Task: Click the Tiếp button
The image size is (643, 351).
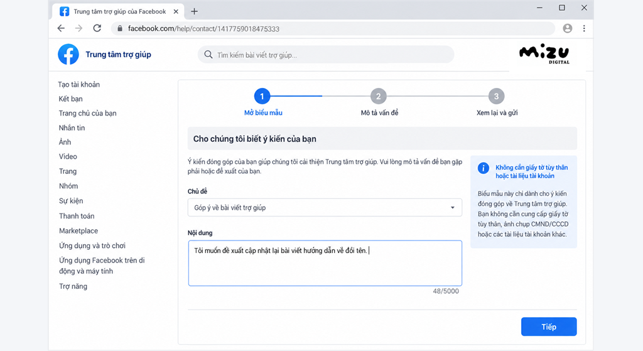Action: (549, 327)
